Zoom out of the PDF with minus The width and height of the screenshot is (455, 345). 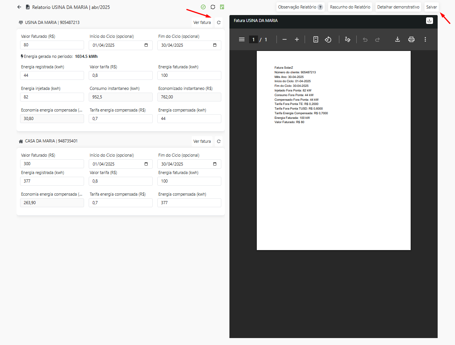coord(285,39)
